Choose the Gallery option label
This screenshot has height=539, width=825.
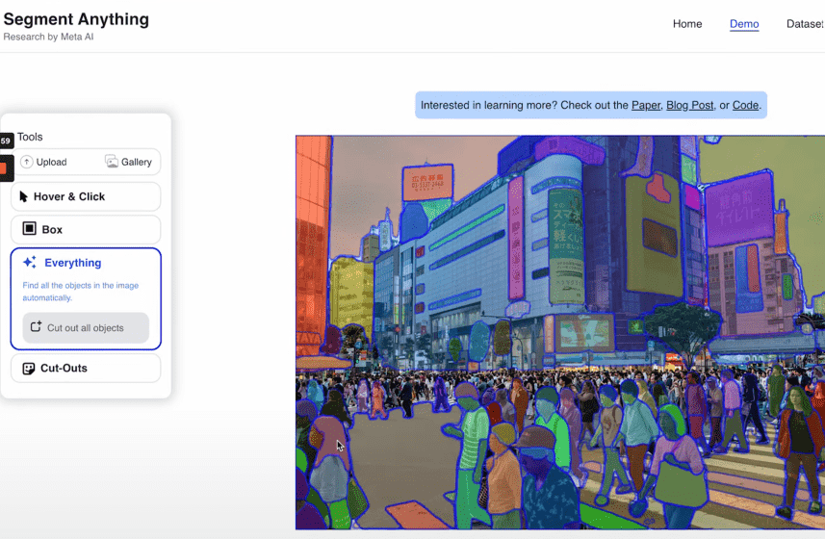(137, 162)
